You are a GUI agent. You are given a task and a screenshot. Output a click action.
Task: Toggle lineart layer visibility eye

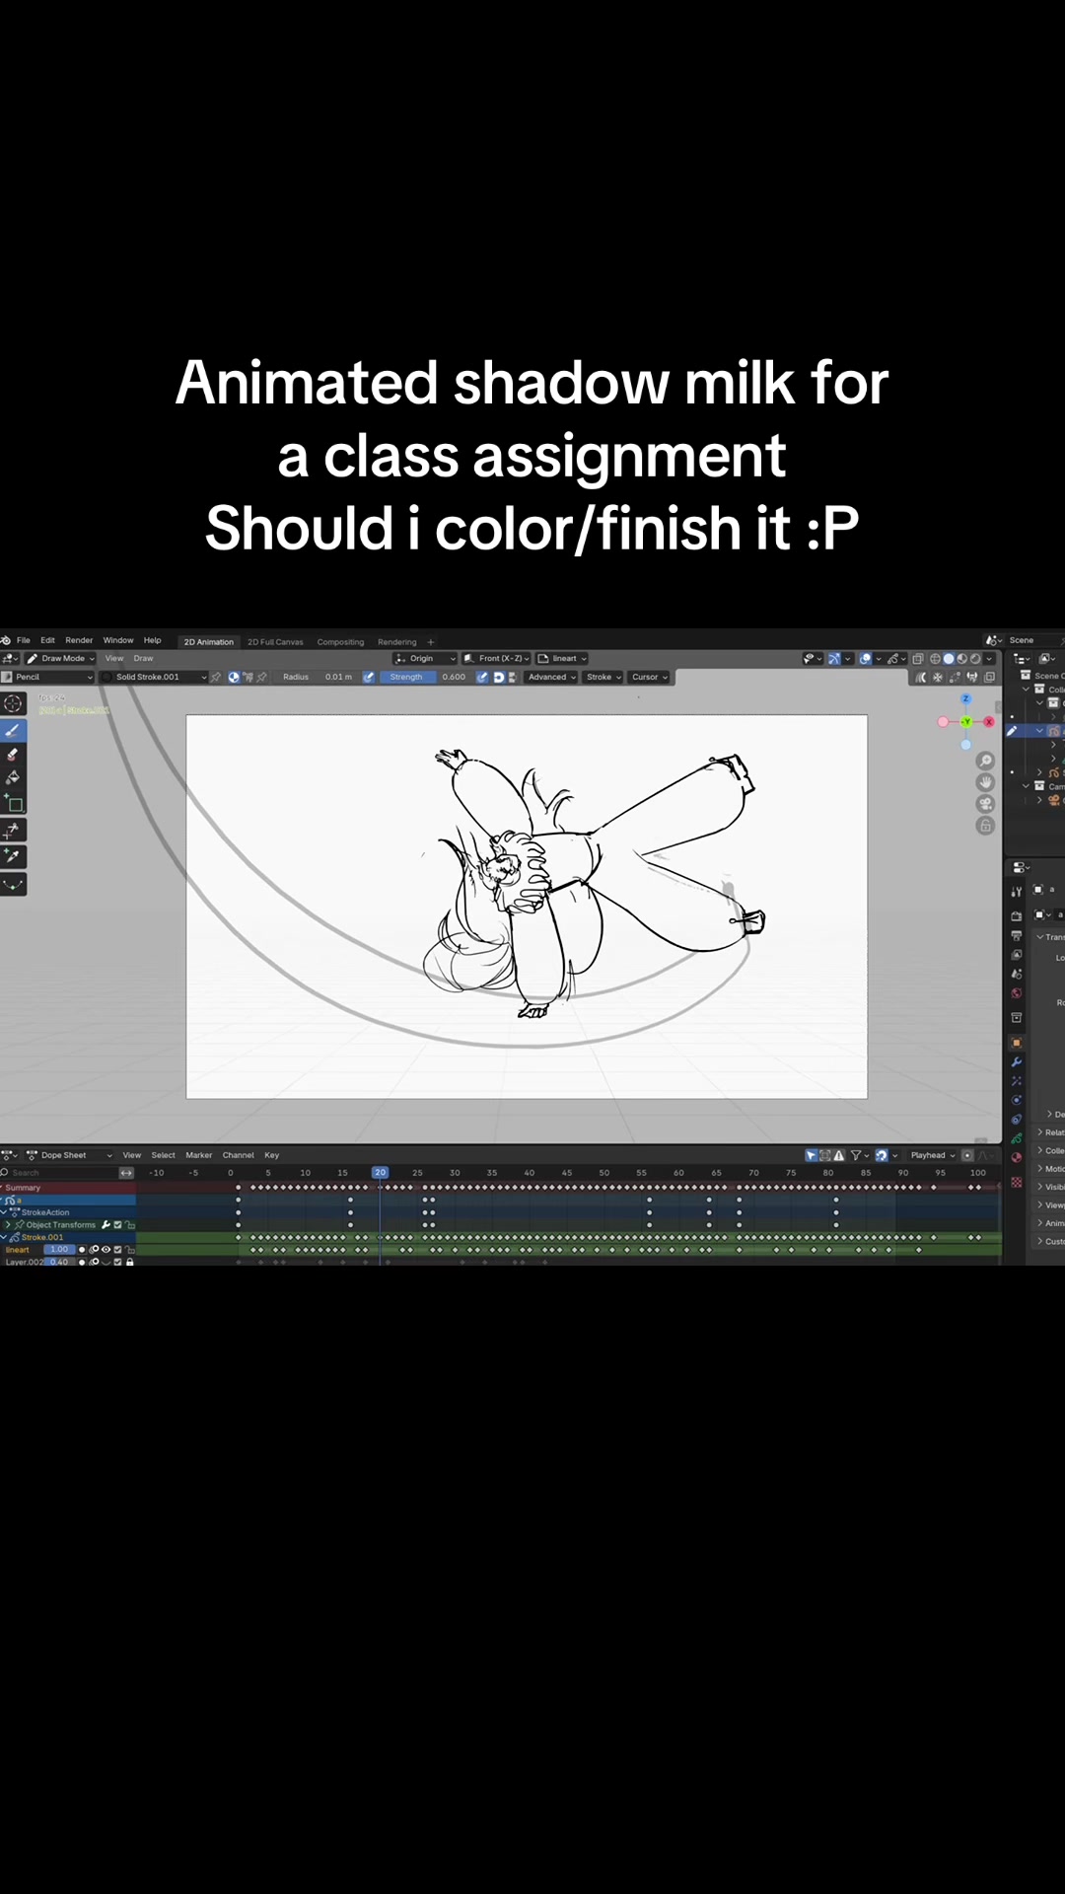pyautogui.click(x=106, y=1250)
